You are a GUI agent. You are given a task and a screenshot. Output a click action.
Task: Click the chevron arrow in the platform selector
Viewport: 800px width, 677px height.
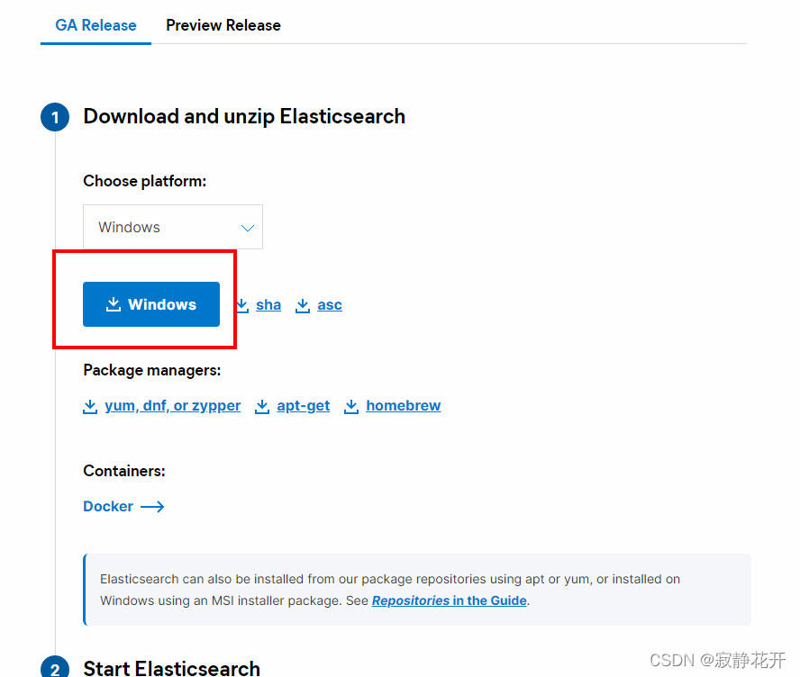(x=248, y=228)
